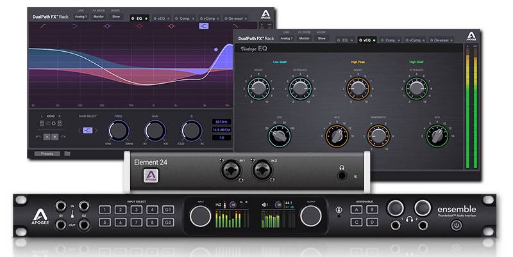Switch to the Comp tab in Vintage EQ rack
This screenshot has width=513, height=257.
[x=389, y=39]
